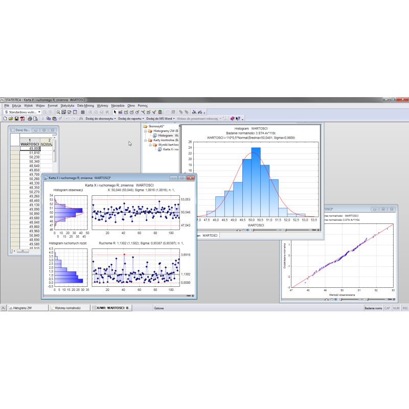
Task: Open the Dodaj do skoroszytu dropdown
Action: tap(100, 118)
